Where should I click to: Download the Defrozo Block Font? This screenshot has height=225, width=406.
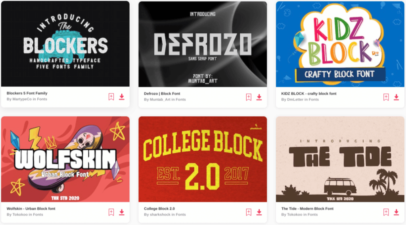(259, 97)
